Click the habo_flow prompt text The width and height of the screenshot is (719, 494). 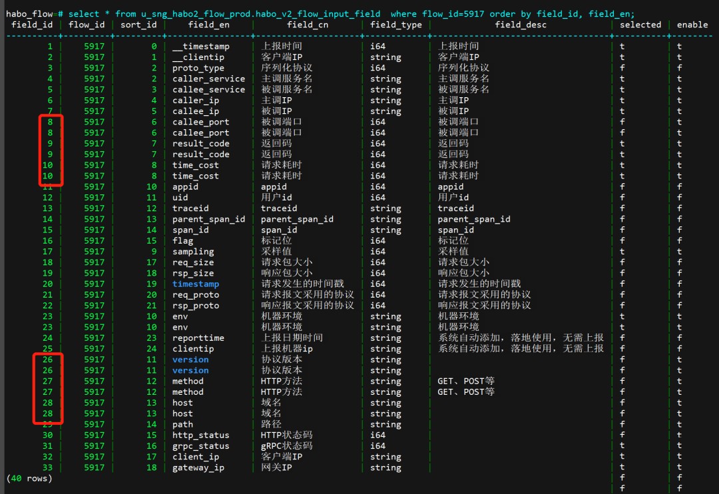pos(30,13)
